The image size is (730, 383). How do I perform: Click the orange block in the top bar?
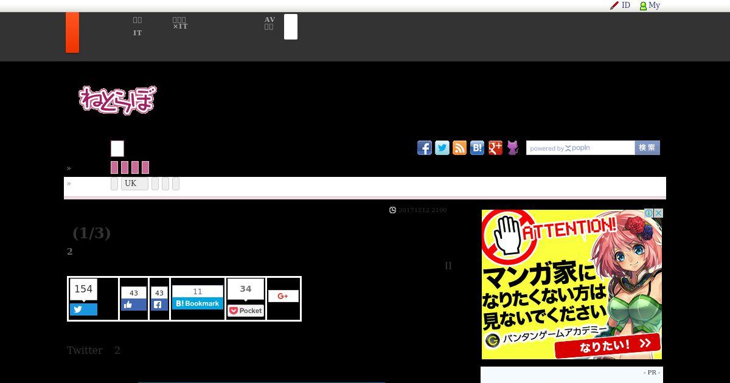(72, 32)
